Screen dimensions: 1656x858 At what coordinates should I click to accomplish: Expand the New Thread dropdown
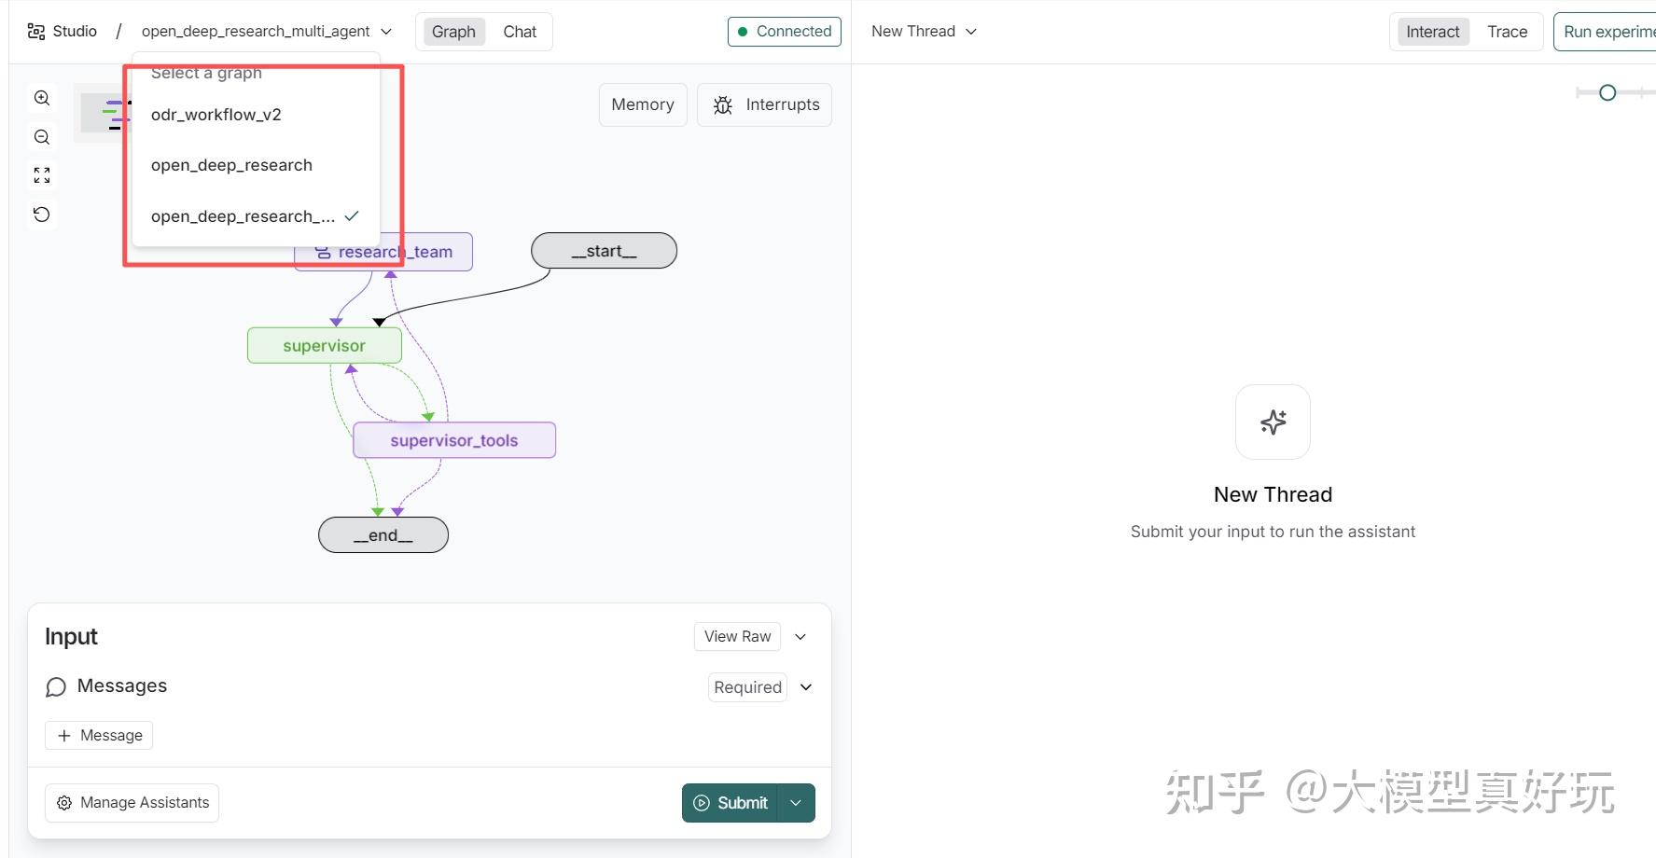click(x=970, y=31)
